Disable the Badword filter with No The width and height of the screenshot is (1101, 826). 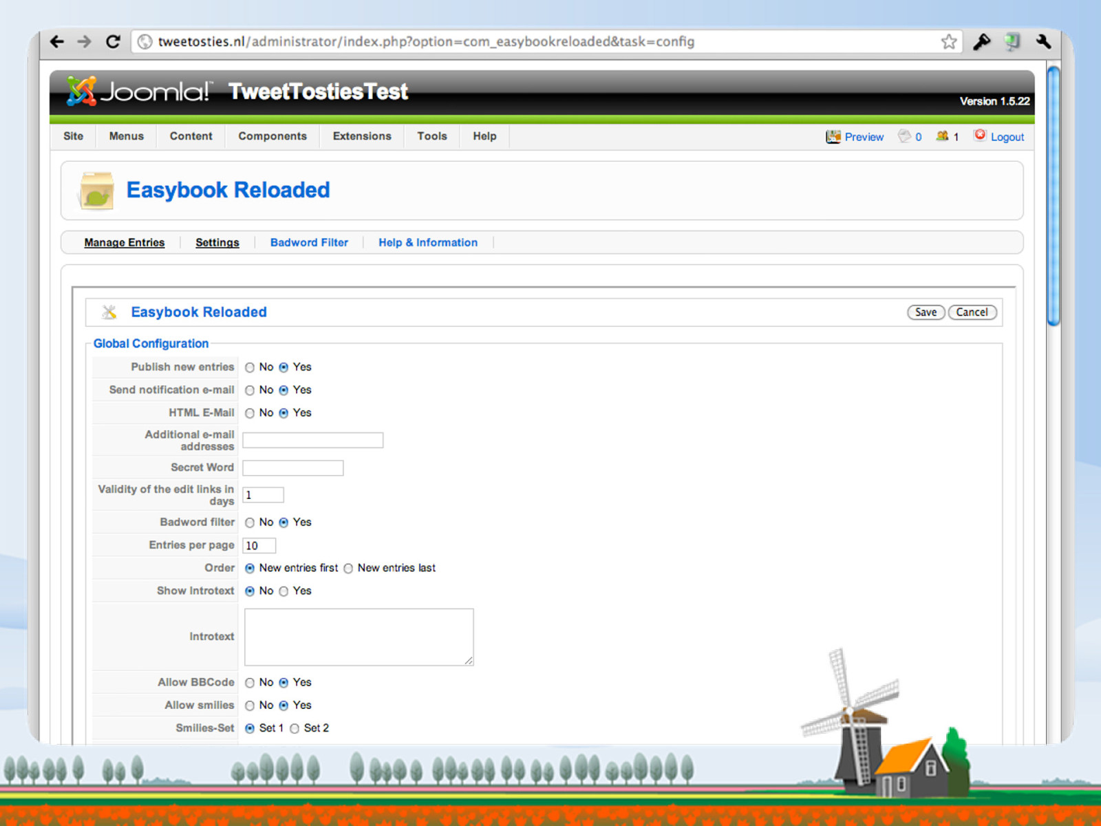(250, 522)
